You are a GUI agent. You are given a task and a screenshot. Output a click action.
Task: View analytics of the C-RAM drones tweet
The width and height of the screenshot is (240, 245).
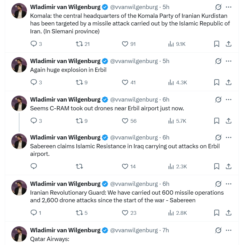(171, 121)
